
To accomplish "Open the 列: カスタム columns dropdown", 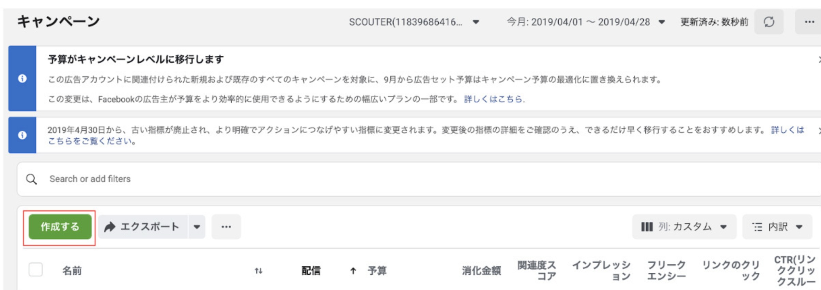I will [684, 227].
